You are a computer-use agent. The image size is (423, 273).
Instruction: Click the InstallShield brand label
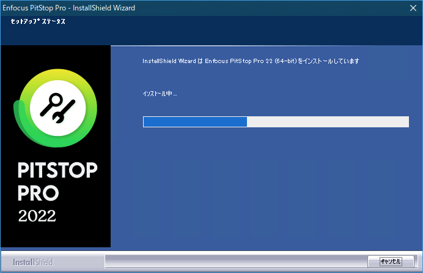pos(33,262)
